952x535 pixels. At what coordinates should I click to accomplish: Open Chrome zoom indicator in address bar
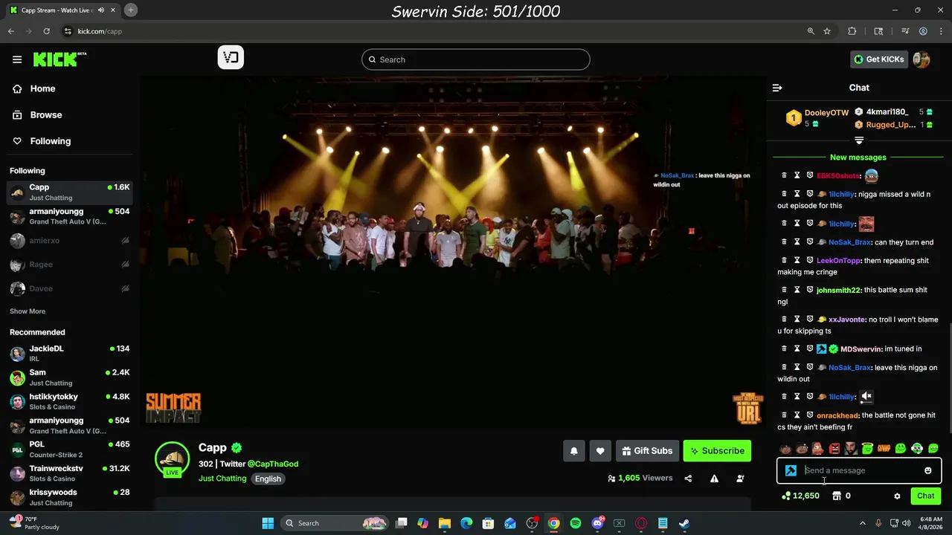(811, 31)
